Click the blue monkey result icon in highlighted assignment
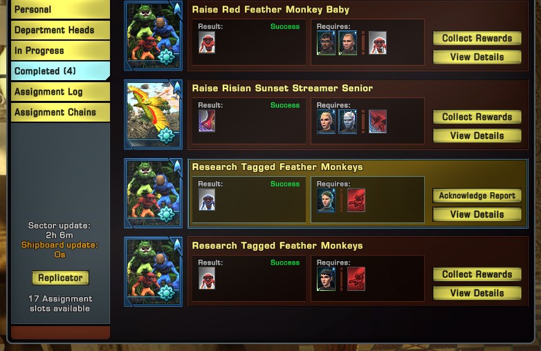The height and width of the screenshot is (351, 541). click(207, 200)
